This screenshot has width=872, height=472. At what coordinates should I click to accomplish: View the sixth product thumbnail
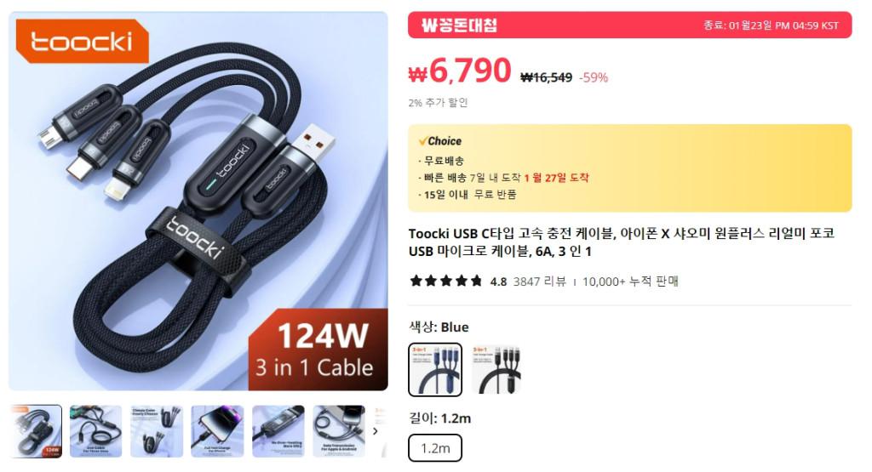[x=339, y=431]
